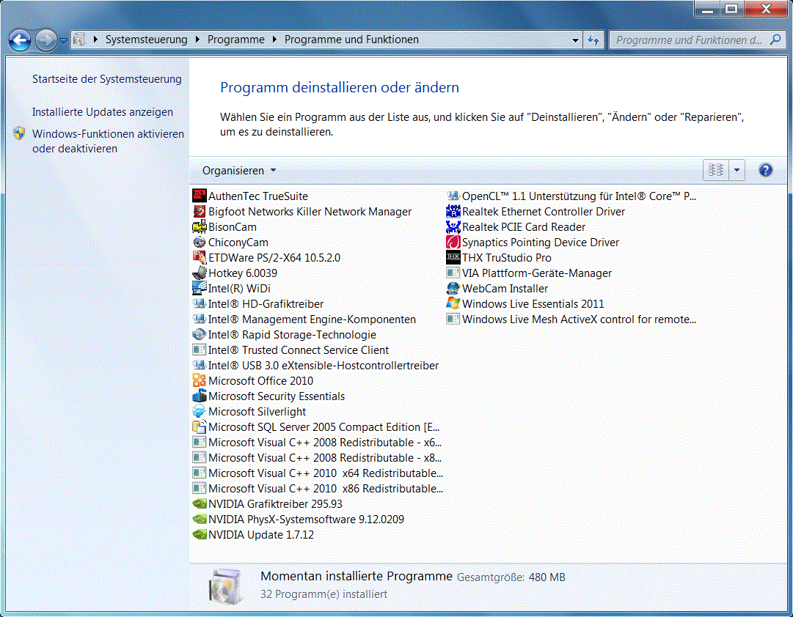Click the Control Panel address bar icon
This screenshot has height=617, width=793.
pos(79,40)
